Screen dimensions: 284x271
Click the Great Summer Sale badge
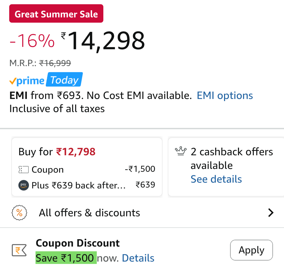point(56,13)
